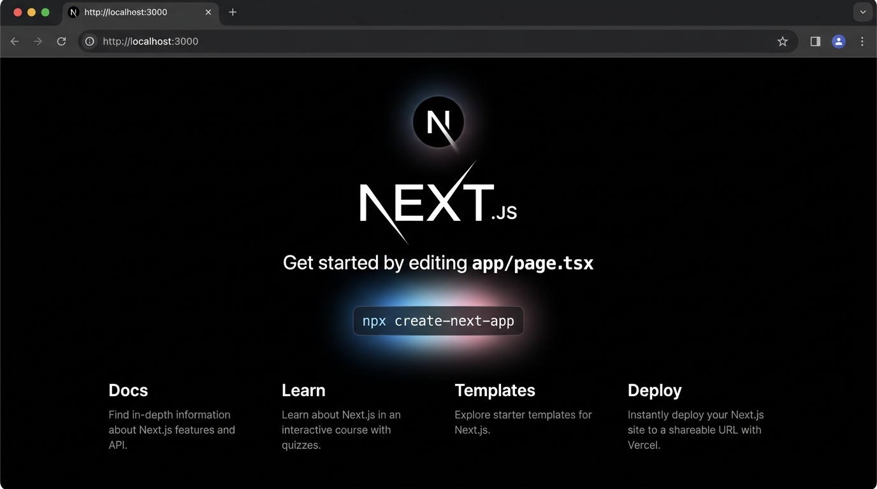
Task: Open the Learn link
Action: pyautogui.click(x=303, y=390)
